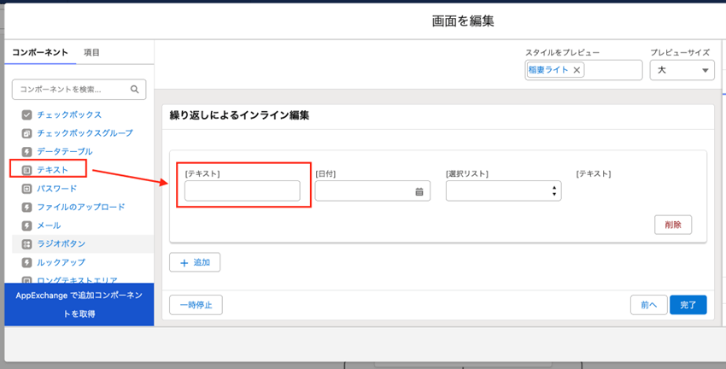Click the 完了 button

point(688,305)
